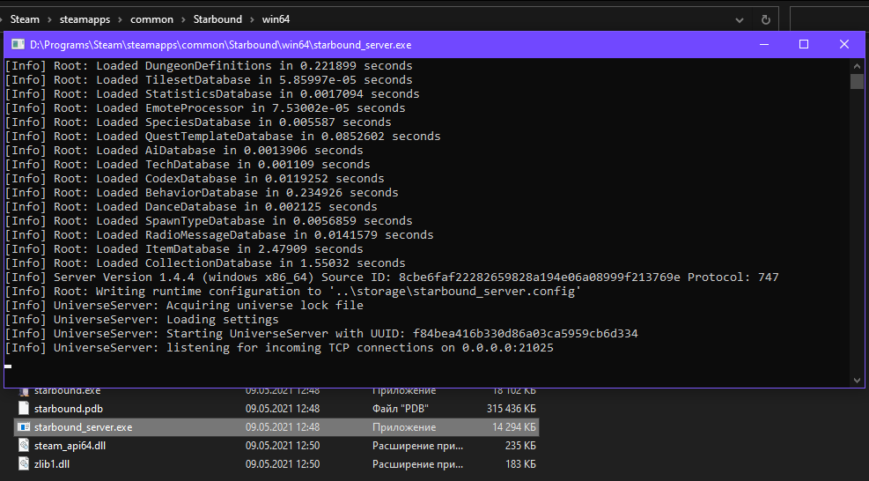
Task: Maximize the starbound_server.exe console window
Action: [804, 44]
